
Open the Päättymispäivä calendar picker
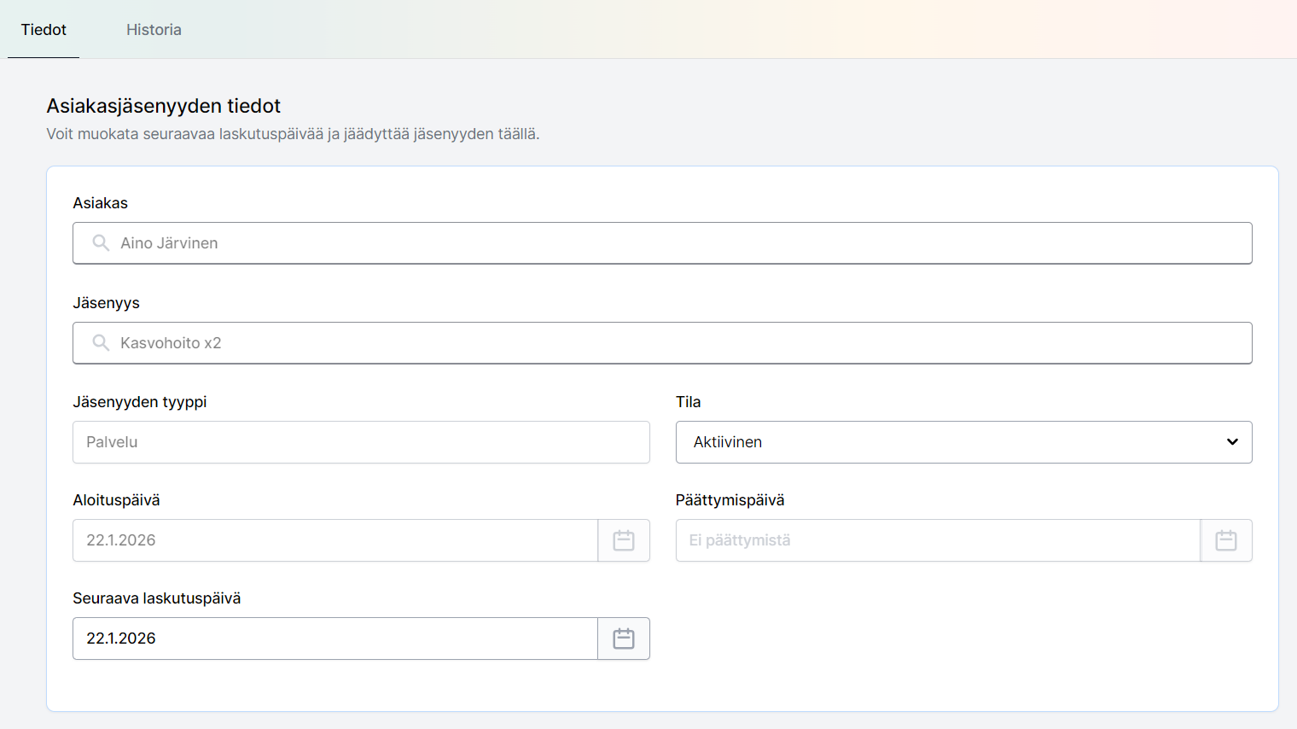pyautogui.click(x=1226, y=540)
